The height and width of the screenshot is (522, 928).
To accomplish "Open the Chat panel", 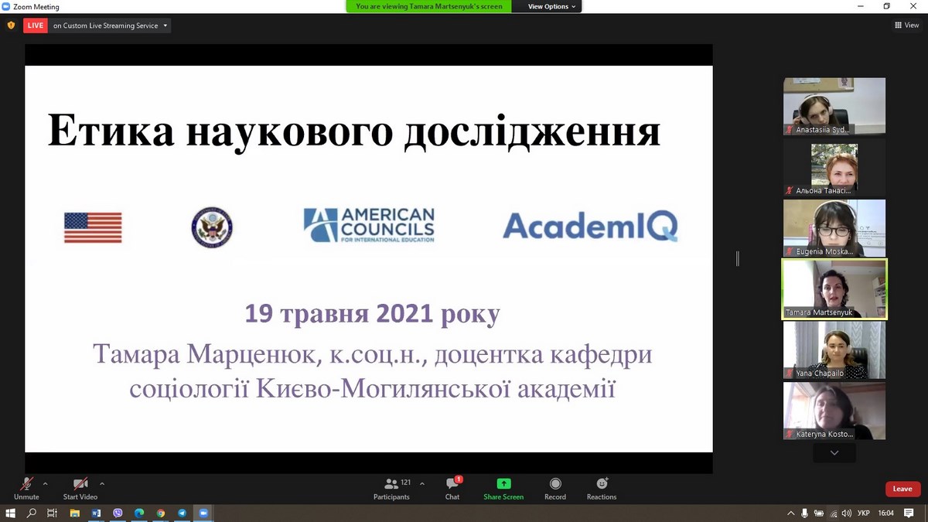I will coord(452,487).
